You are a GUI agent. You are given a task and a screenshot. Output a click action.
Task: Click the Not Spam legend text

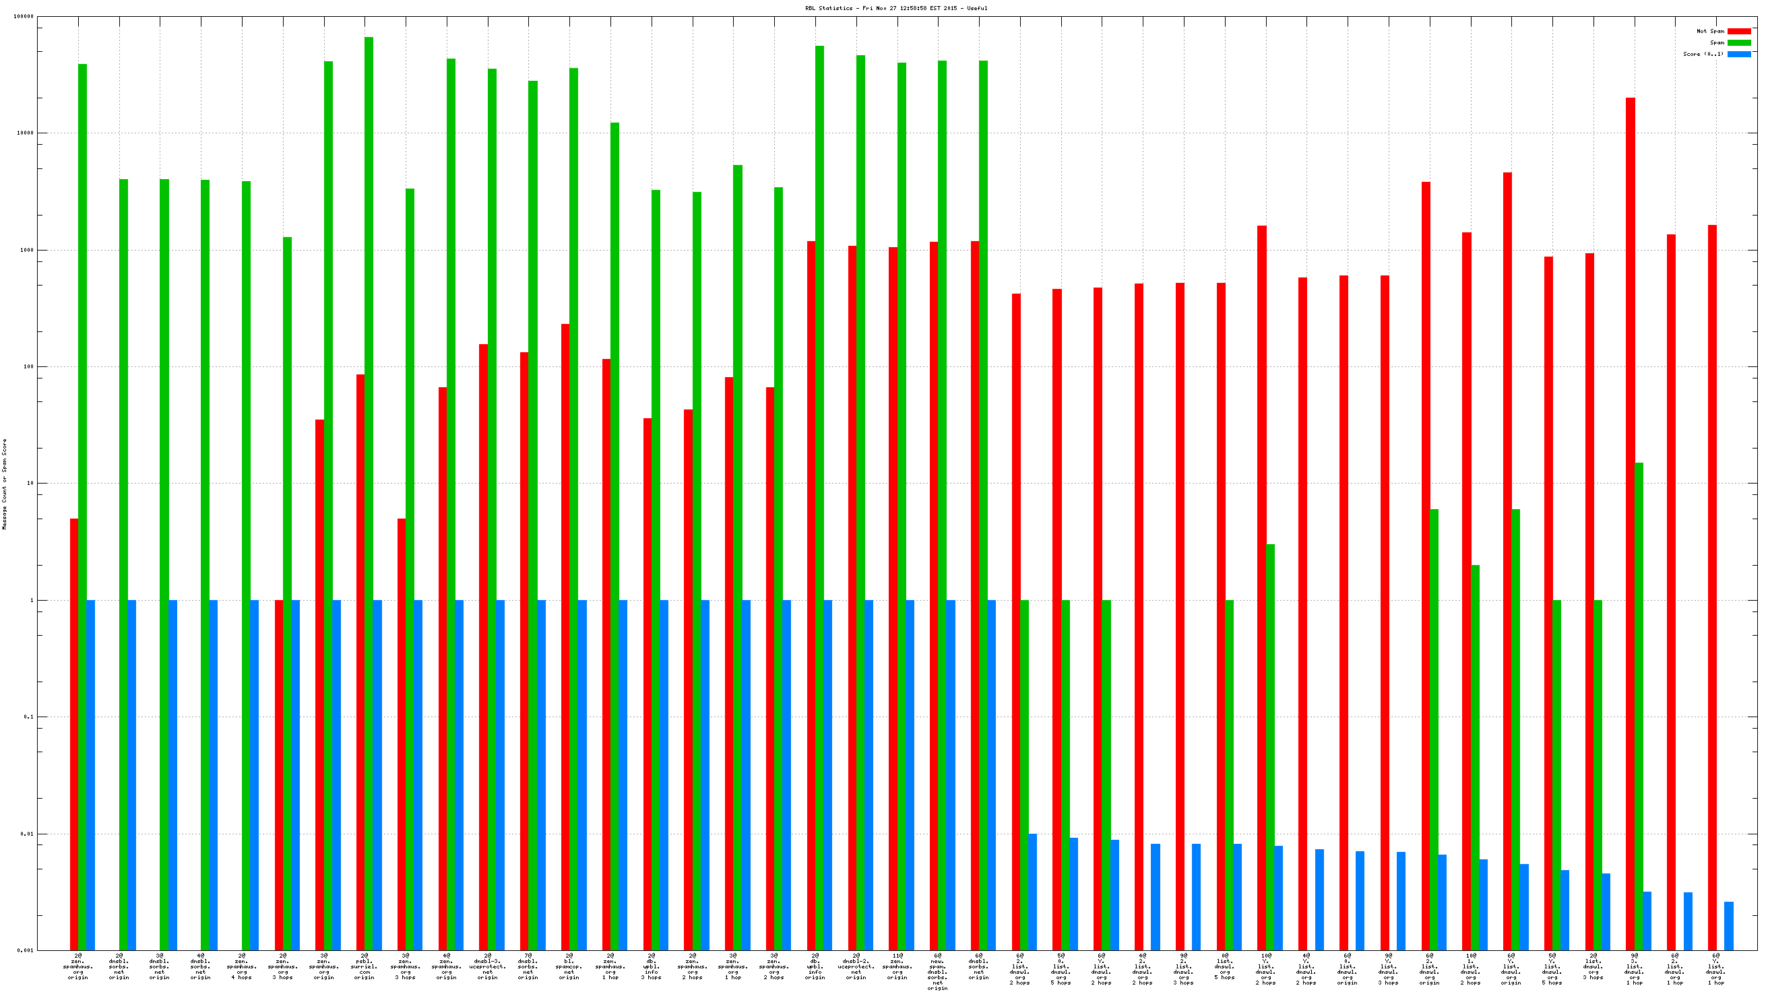click(x=1709, y=32)
